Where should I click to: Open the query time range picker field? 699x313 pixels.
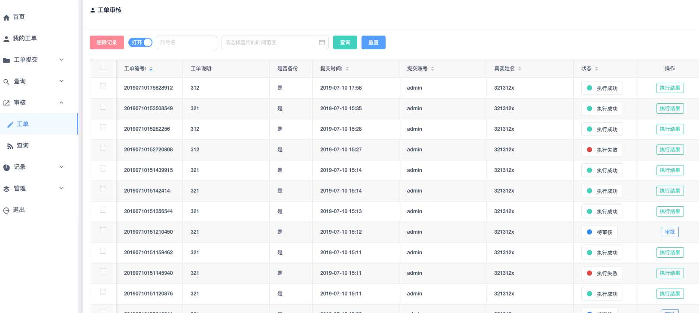click(x=275, y=42)
